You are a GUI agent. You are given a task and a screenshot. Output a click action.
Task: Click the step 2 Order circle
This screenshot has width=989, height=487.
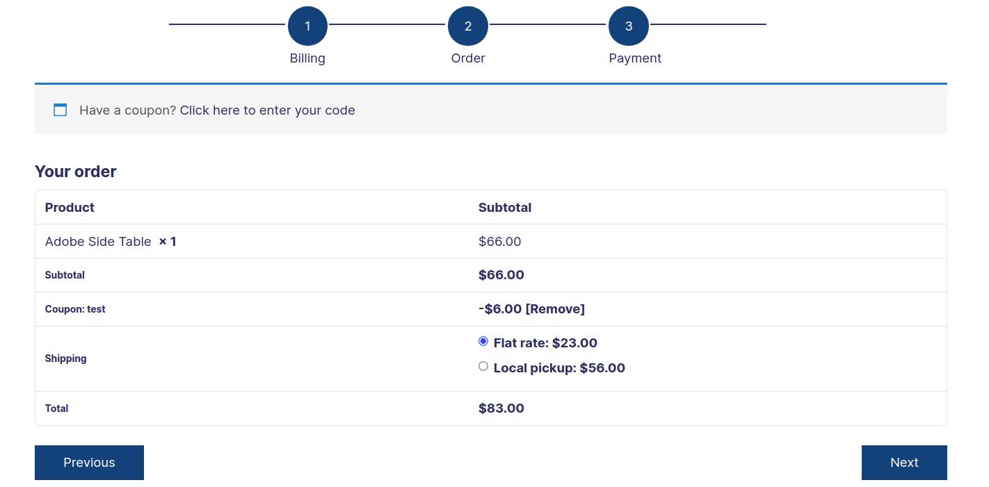pyautogui.click(x=468, y=26)
